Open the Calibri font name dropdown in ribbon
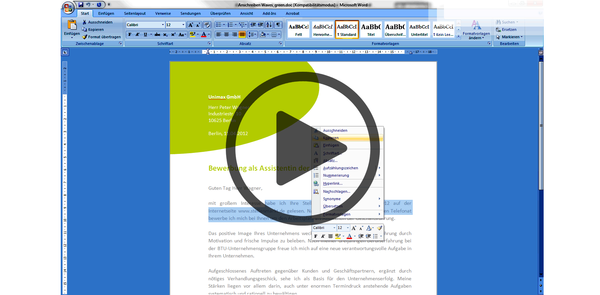Image resolution: width=600 pixels, height=295 pixels. tap(163, 25)
